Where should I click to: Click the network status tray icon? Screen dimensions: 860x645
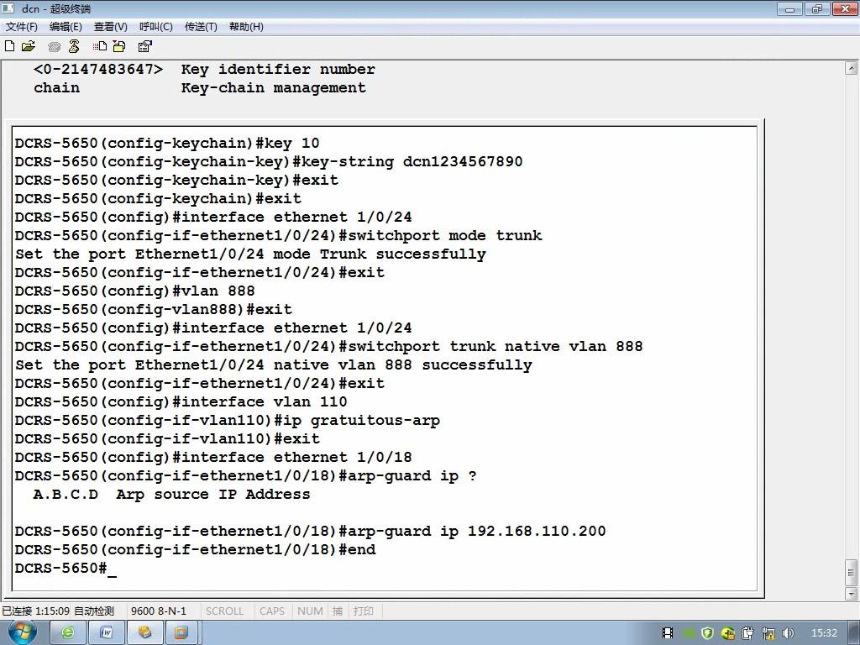click(x=768, y=633)
